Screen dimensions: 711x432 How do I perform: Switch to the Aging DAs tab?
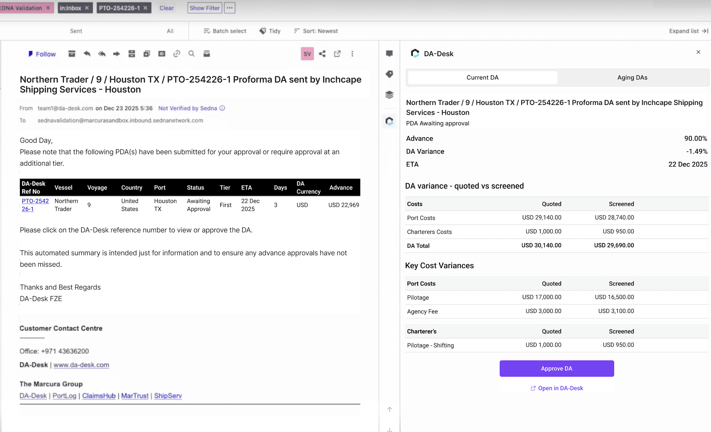[632, 78]
